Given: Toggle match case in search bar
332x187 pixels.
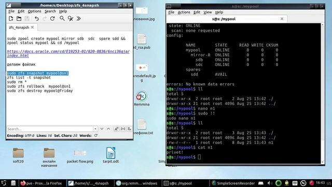Looking at the screenshot, I should click(x=116, y=129).
